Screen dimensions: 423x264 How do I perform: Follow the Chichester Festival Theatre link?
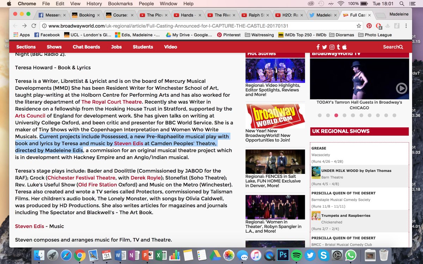[81, 178]
